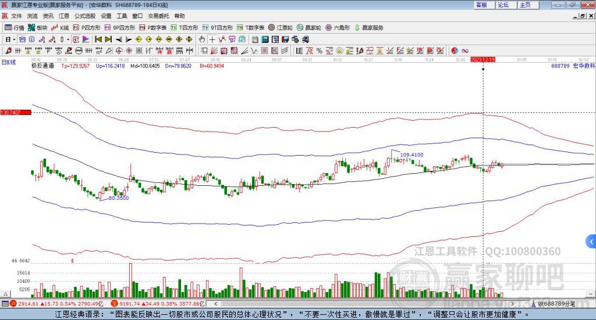
Task: Click the 节 solar-term icon
Action: pos(232,39)
